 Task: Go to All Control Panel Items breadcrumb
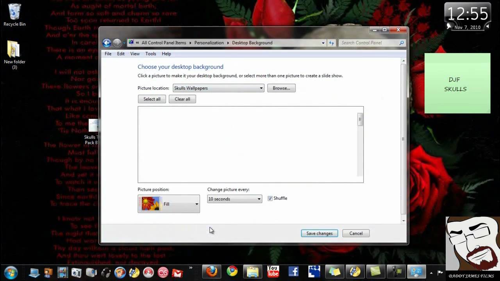pyautogui.click(x=164, y=43)
